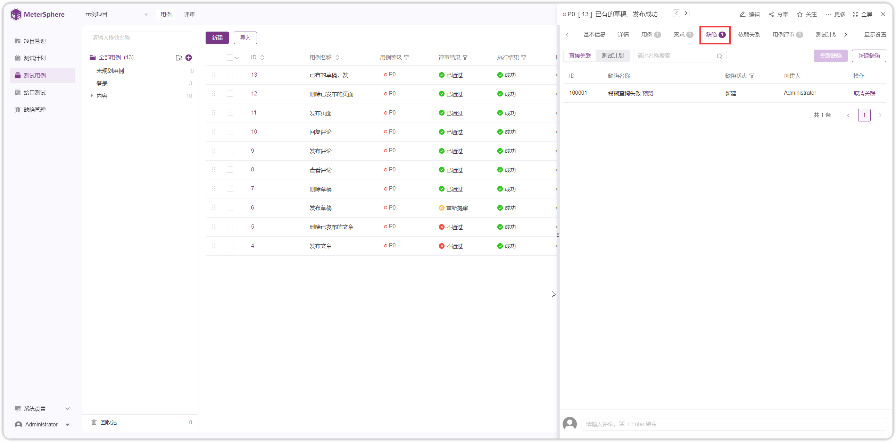Viewport: 896px width, 442px height.
Task: Select checkbox for case 9
Action: coord(230,151)
